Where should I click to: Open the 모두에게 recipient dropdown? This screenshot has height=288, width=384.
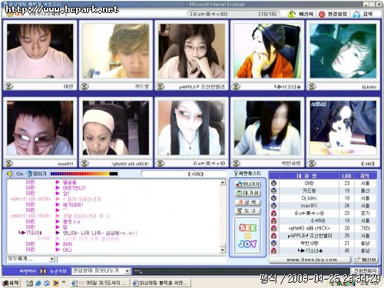tap(52, 259)
